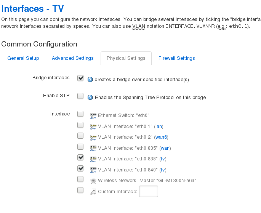Switch to the General Setup tab
Screen dimensions: 261x213
[23, 58]
